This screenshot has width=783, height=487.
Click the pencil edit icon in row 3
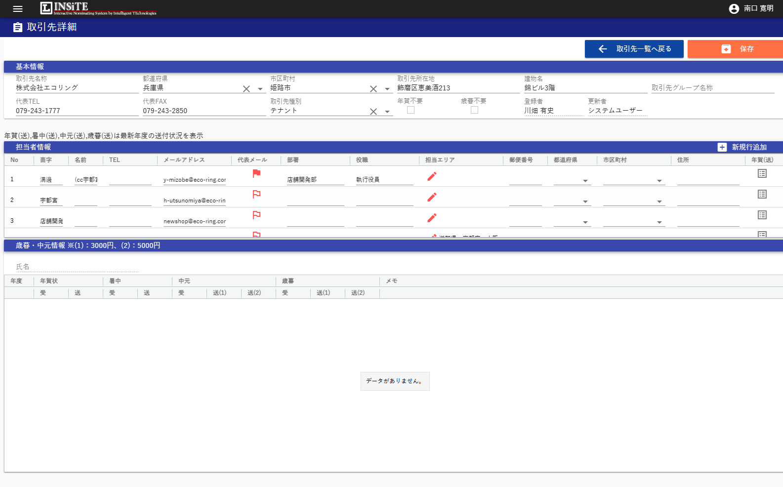(432, 218)
